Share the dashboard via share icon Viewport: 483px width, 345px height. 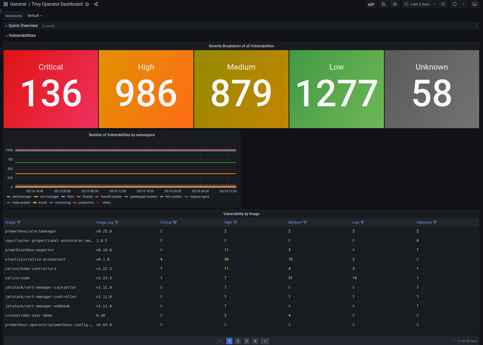pyautogui.click(x=96, y=4)
